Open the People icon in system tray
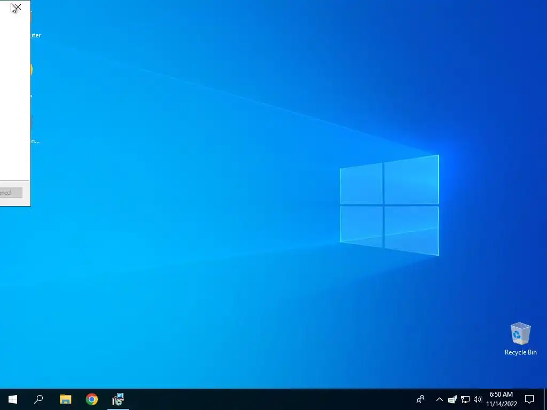Screen dimensions: 547x410 pos(420,399)
